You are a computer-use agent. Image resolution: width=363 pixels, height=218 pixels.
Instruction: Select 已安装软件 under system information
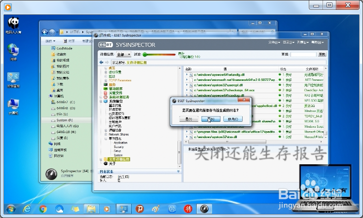[116, 113]
